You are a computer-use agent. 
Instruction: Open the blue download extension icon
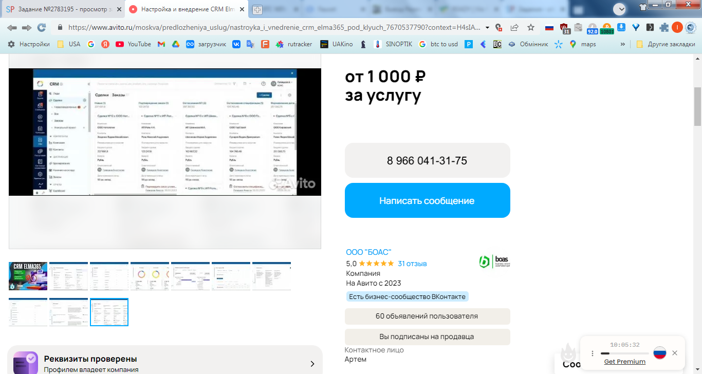point(621,28)
